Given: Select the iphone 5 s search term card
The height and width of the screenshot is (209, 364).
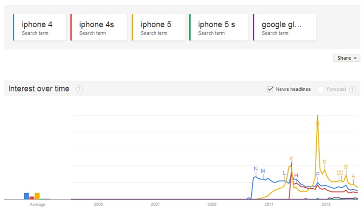Looking at the screenshot, I should point(219,27).
